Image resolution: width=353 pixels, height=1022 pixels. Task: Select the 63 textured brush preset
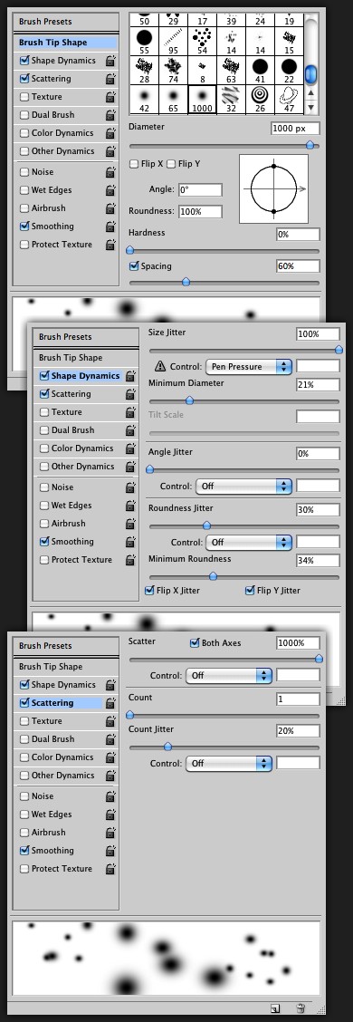(231, 70)
